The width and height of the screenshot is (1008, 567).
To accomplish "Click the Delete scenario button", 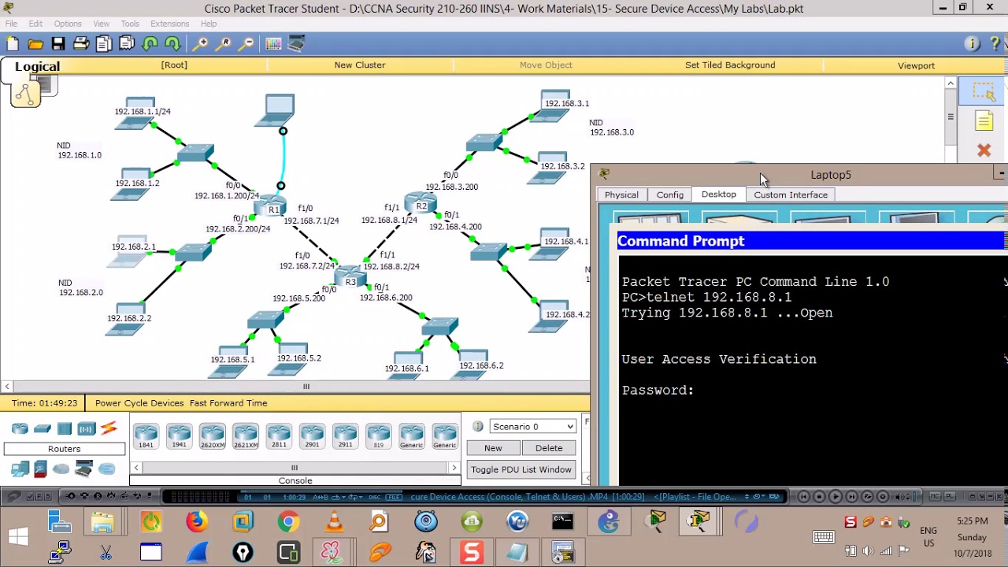I will [x=549, y=448].
